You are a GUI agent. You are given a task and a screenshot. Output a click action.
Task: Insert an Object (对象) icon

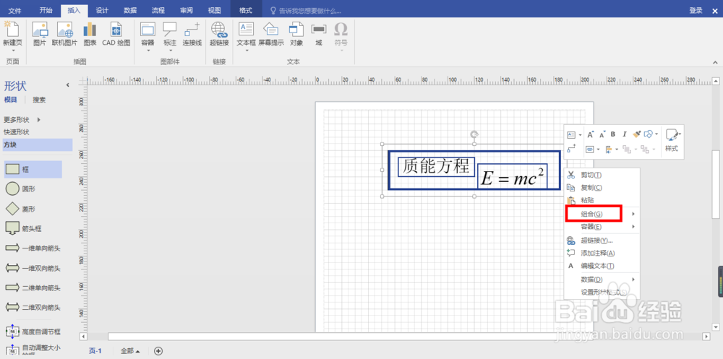(296, 30)
